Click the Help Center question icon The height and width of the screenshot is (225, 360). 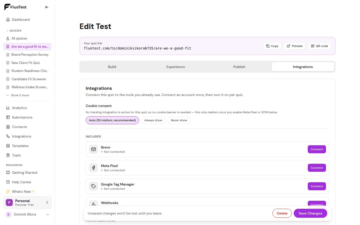coord(8,182)
